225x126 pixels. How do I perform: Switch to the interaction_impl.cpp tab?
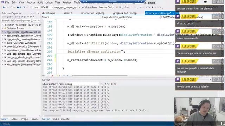pos(93,13)
